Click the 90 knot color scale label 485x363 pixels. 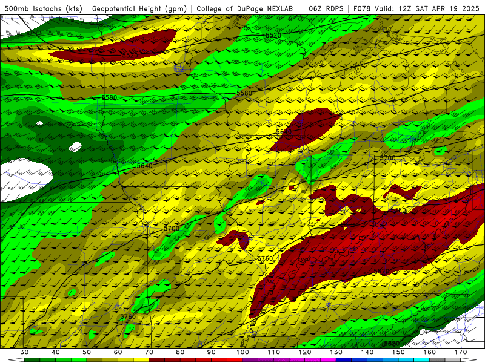[x=211, y=352]
